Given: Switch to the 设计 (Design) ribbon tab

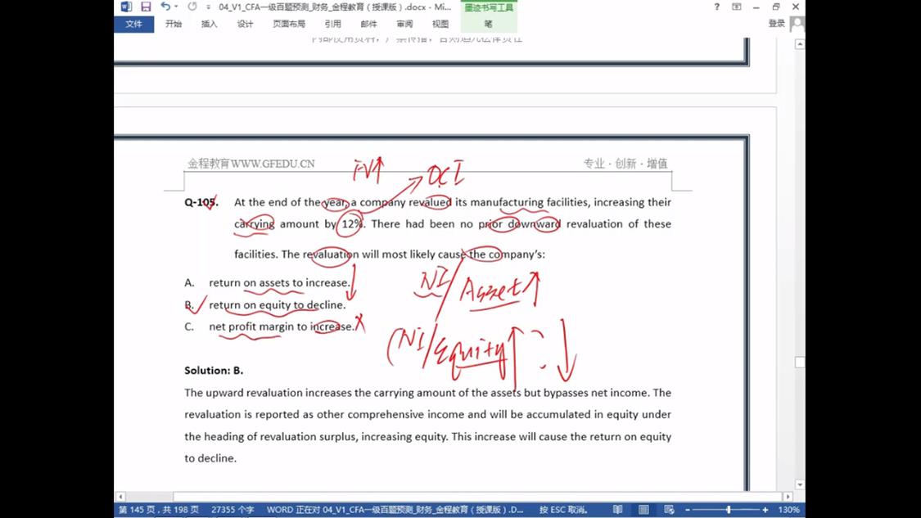Looking at the screenshot, I should (245, 24).
